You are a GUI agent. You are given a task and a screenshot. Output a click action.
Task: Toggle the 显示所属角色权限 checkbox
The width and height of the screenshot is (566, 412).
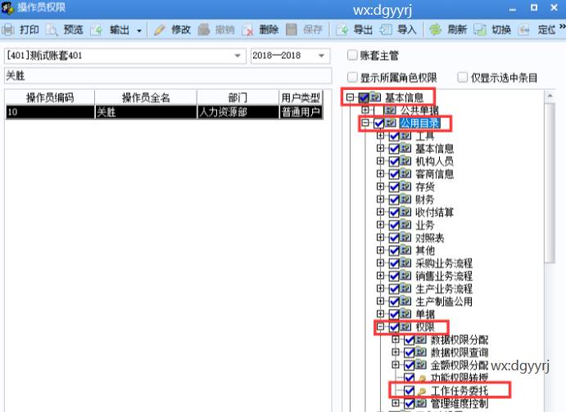coord(352,78)
